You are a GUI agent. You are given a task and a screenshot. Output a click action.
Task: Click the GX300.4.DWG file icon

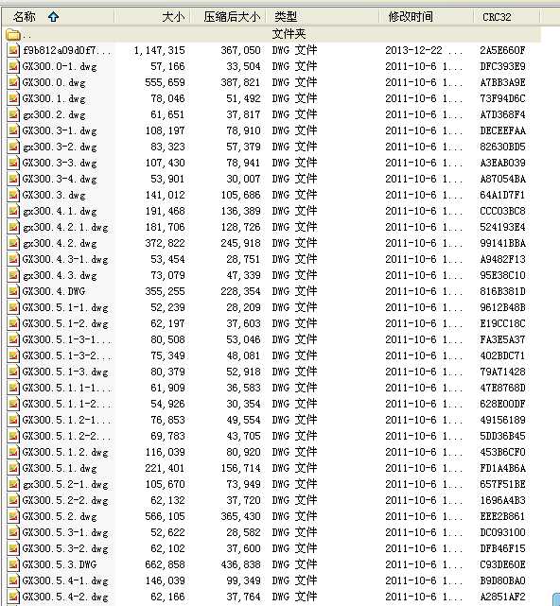[13, 291]
